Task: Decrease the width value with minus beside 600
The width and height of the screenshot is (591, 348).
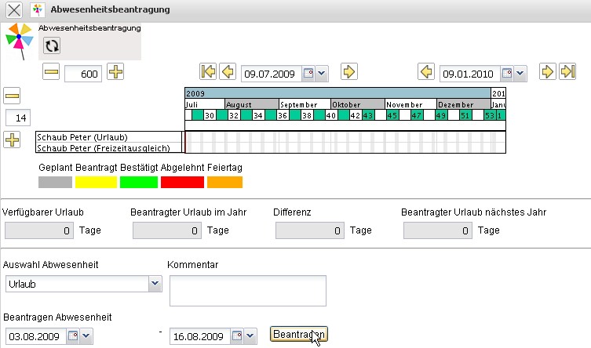Action: (x=51, y=71)
